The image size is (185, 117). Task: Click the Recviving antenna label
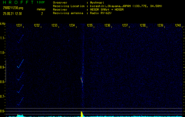coord(68,13)
